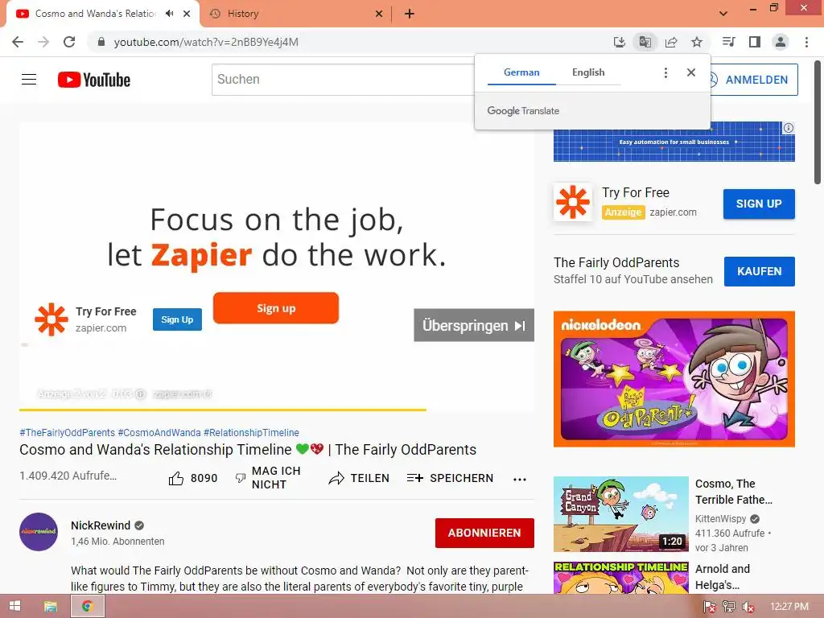This screenshot has height=618, width=824.
Task: Select Cosmo and Wanda's browser tab
Action: point(95,14)
